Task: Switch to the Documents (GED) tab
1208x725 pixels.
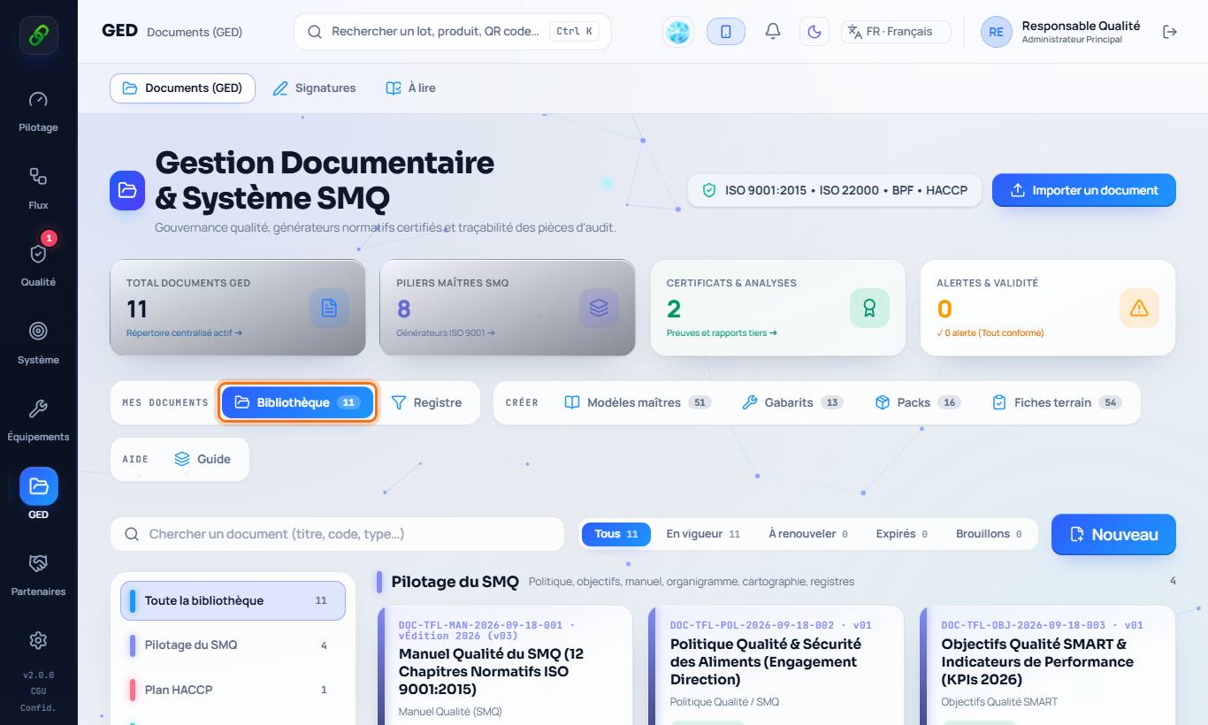Action: pyautogui.click(x=182, y=88)
